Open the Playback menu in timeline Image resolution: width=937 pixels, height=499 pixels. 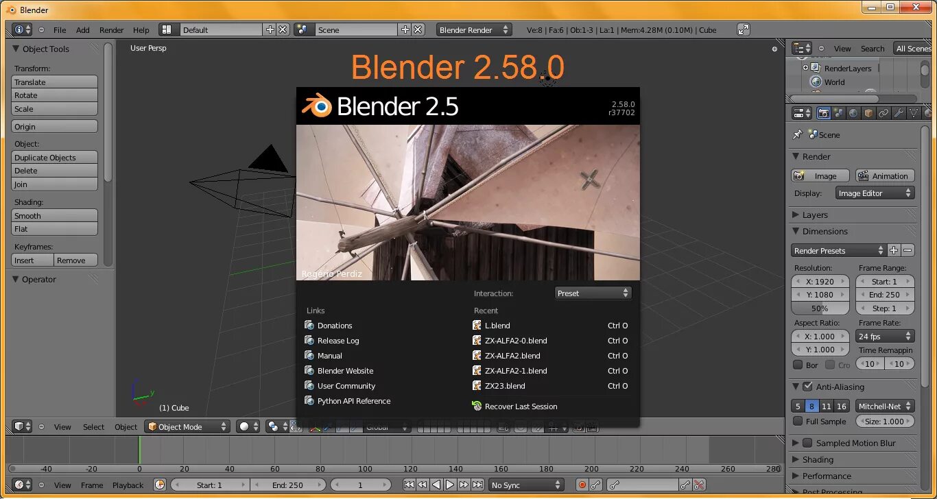tap(128, 485)
